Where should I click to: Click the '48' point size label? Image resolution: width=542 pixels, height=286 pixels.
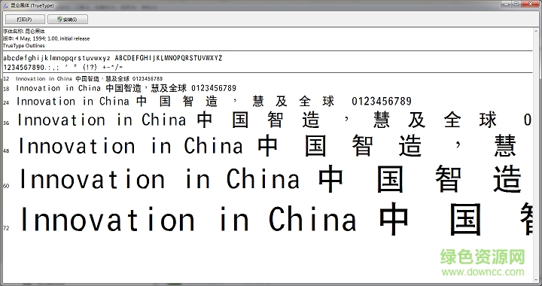6,151
